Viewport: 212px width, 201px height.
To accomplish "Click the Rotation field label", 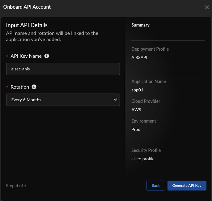I will tap(20, 87).
